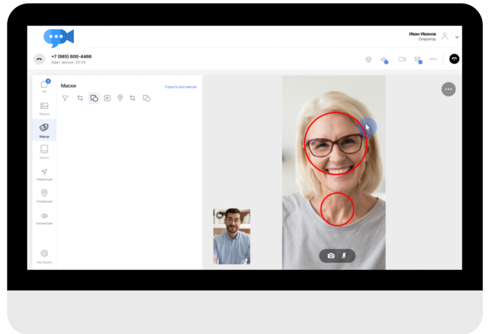Open Настроить gear settings

click(x=44, y=257)
